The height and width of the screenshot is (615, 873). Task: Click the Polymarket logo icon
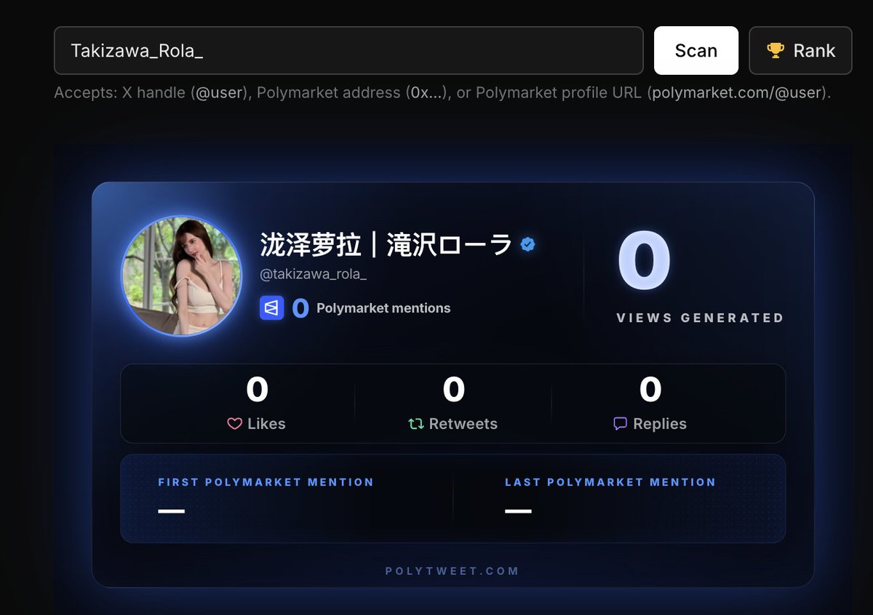pyautogui.click(x=271, y=308)
